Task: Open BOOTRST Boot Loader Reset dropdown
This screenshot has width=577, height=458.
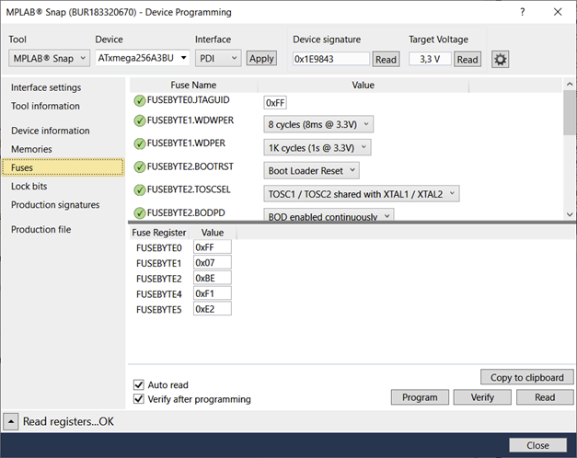Action: [311, 171]
